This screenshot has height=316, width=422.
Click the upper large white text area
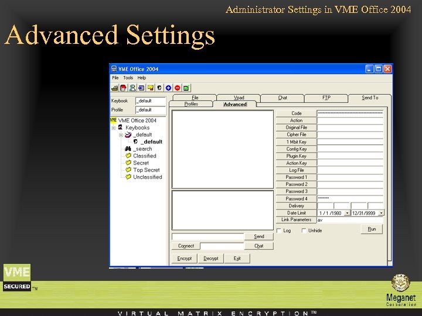click(223, 149)
